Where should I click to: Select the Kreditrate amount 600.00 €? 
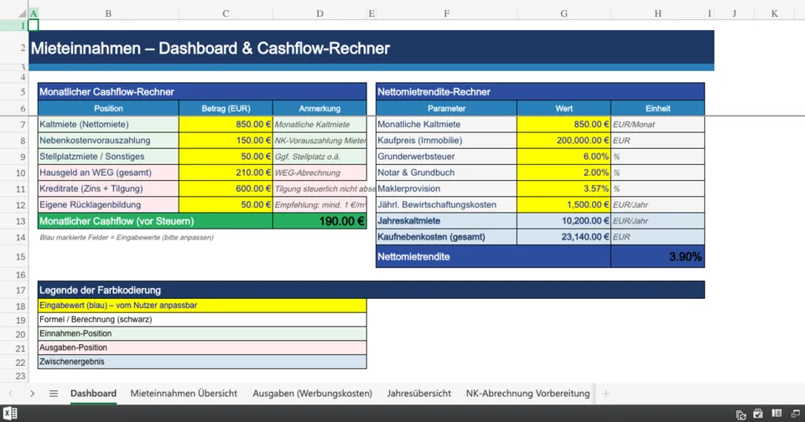226,188
